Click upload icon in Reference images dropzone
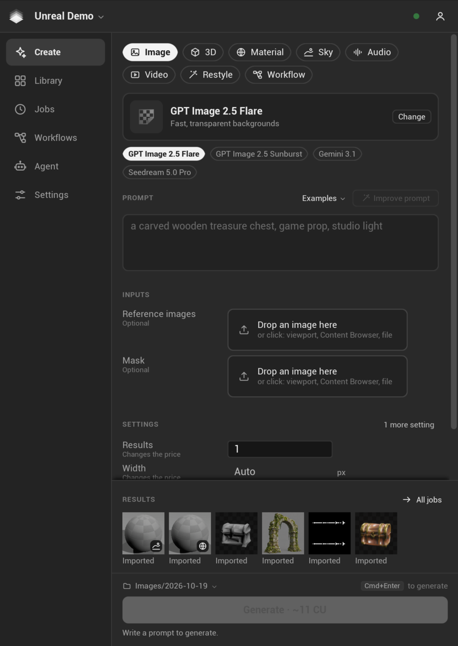Viewport: 458px width, 646px height. click(244, 330)
